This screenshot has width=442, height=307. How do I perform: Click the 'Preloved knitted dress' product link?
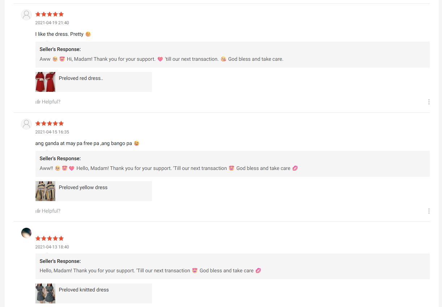pos(84,290)
